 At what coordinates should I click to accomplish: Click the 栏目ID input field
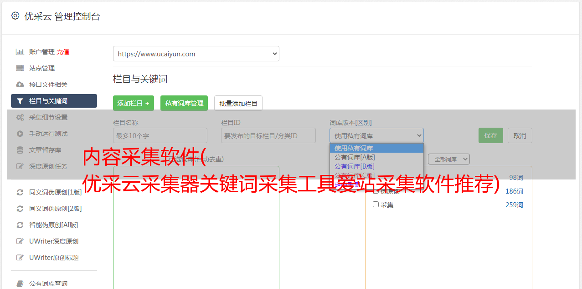268,135
